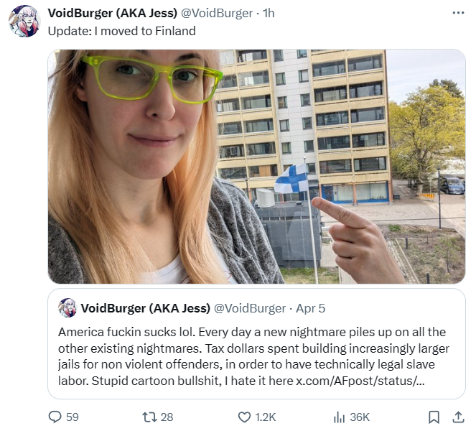Open the 1h timestamp link
Viewport: 476px width, 431px height.
click(269, 13)
